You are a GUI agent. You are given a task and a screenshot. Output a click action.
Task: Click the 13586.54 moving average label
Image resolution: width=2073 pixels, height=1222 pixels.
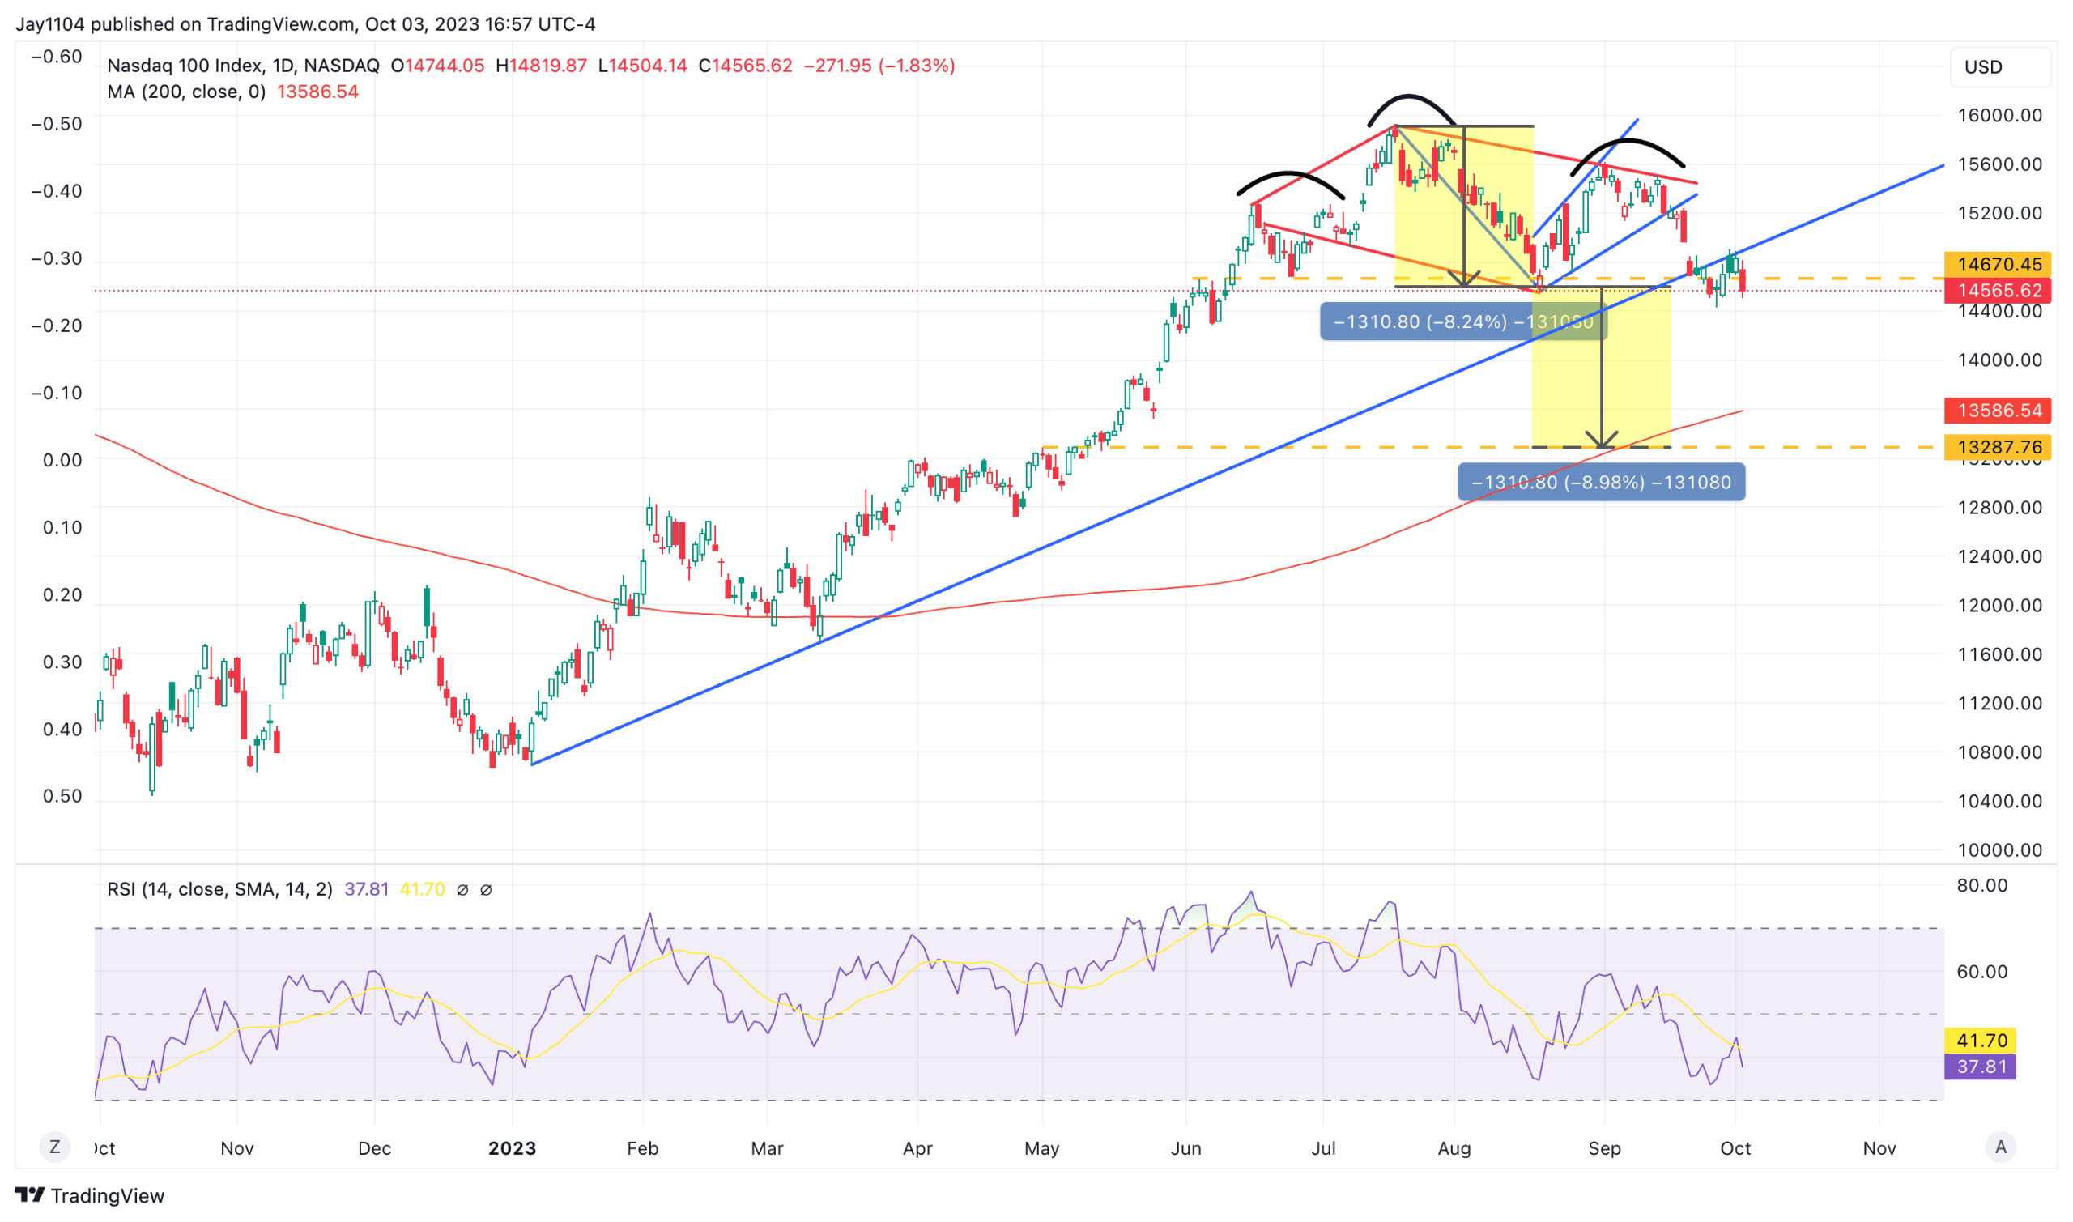[x=1996, y=410]
